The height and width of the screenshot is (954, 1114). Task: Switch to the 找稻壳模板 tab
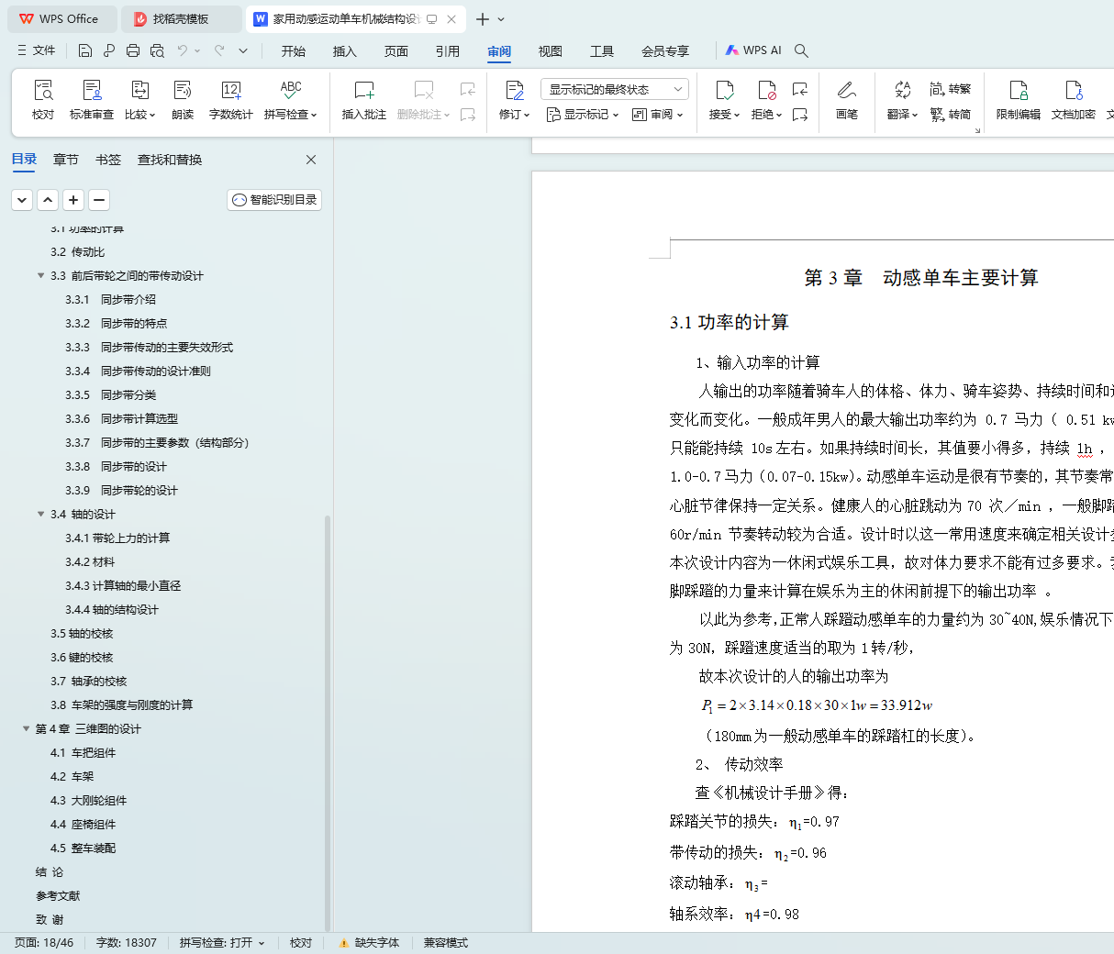tap(181, 18)
